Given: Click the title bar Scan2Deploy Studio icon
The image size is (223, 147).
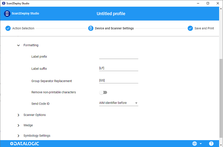Looking at the screenshot, I should [3, 3].
